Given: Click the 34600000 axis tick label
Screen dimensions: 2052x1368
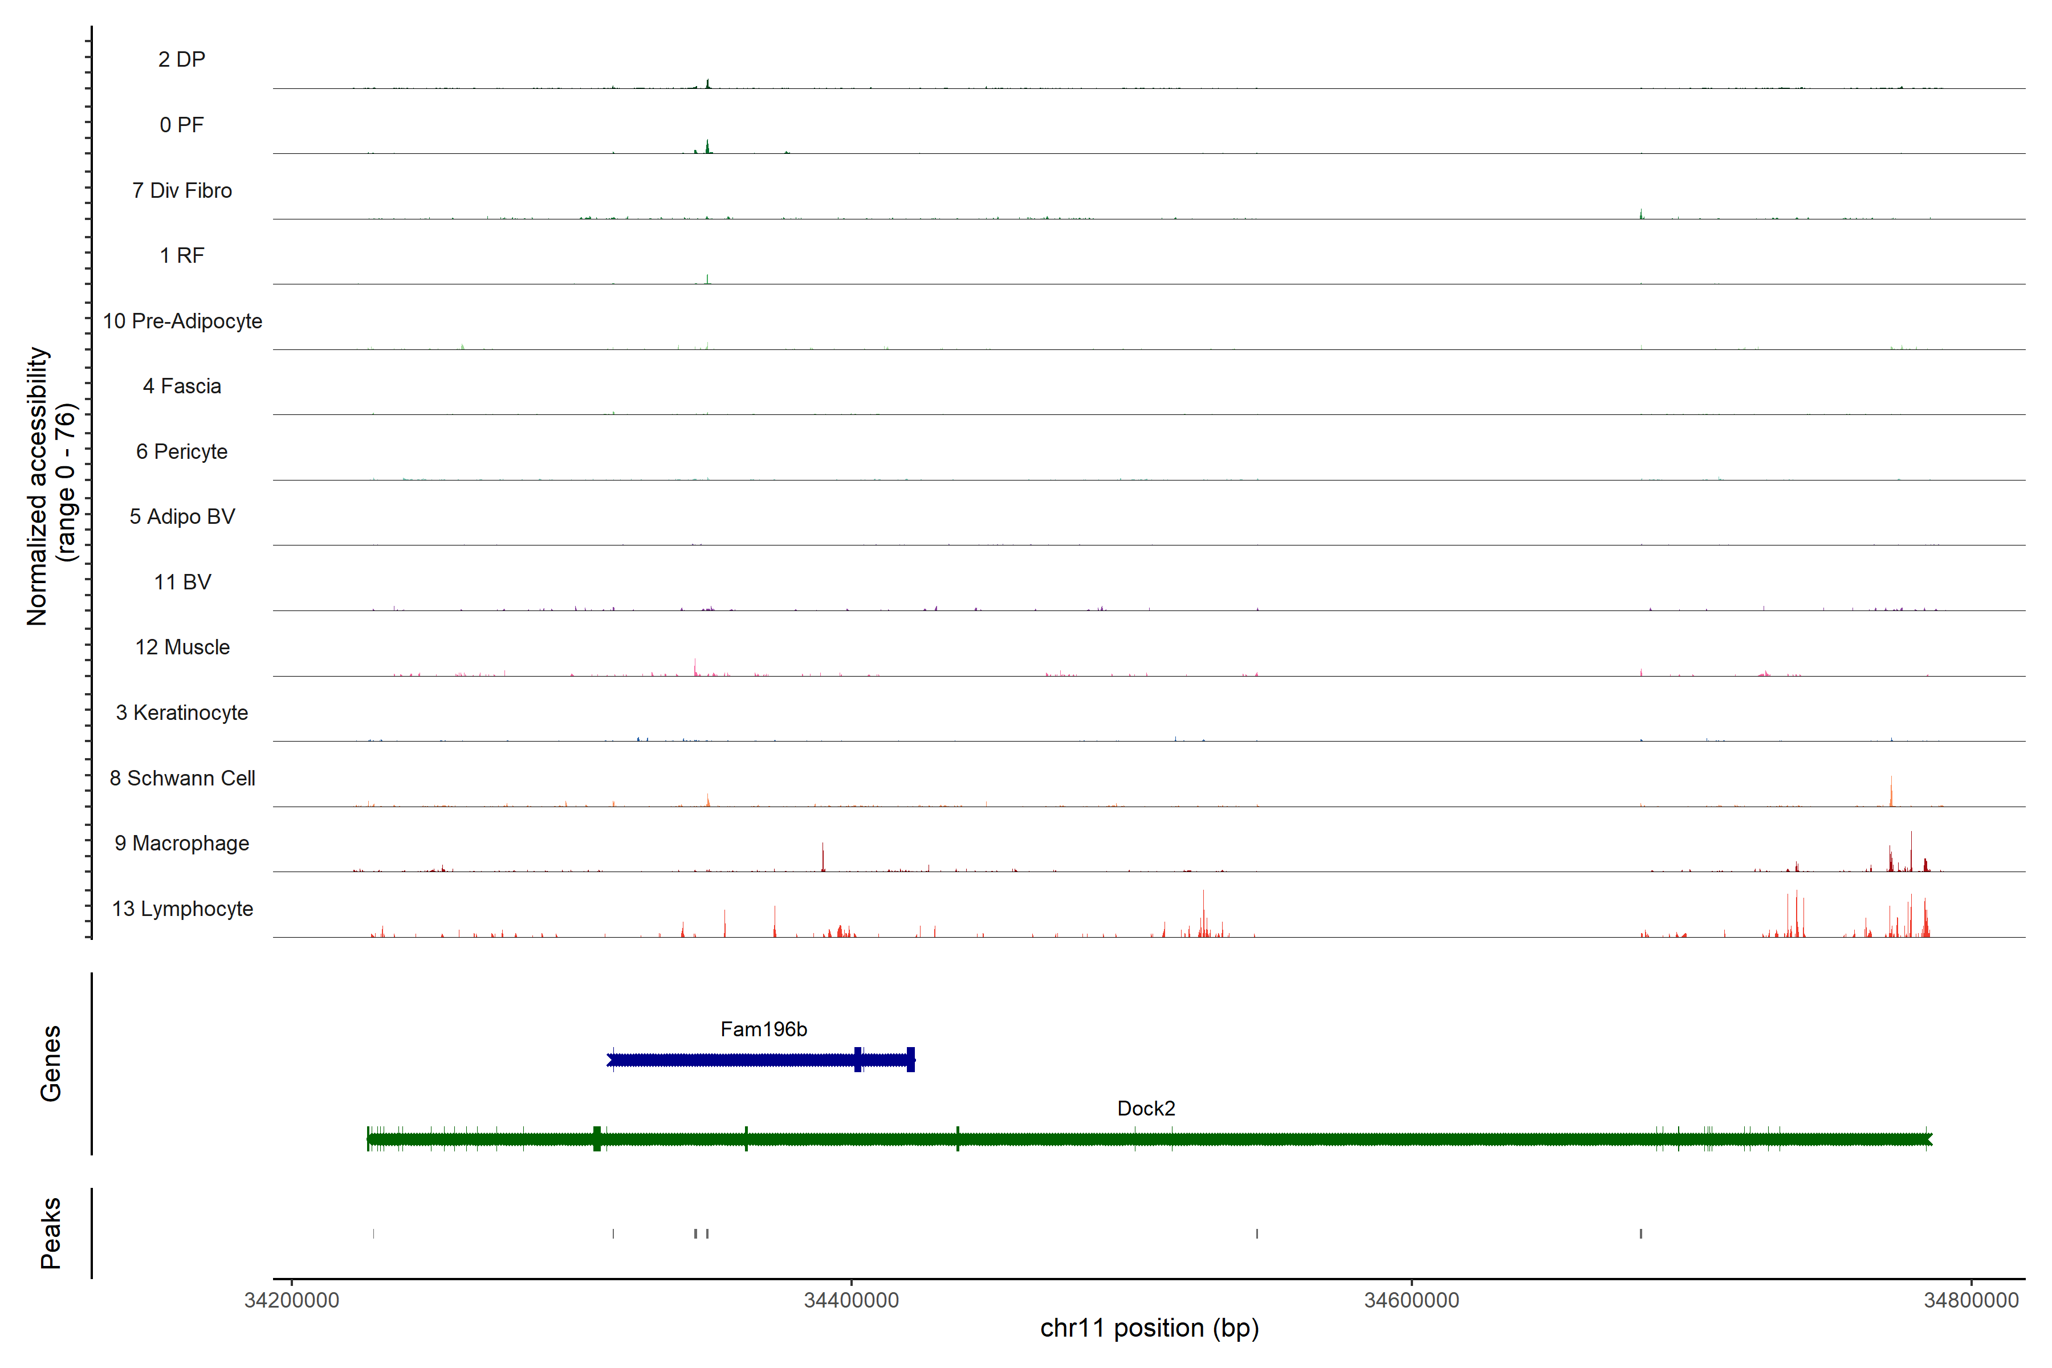Looking at the screenshot, I should tap(1411, 1300).
